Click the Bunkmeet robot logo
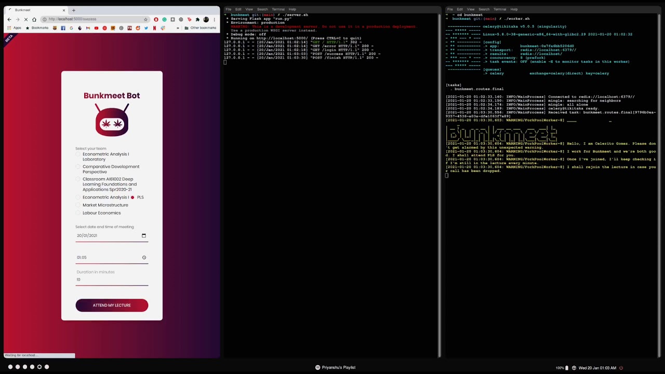 [x=112, y=119]
